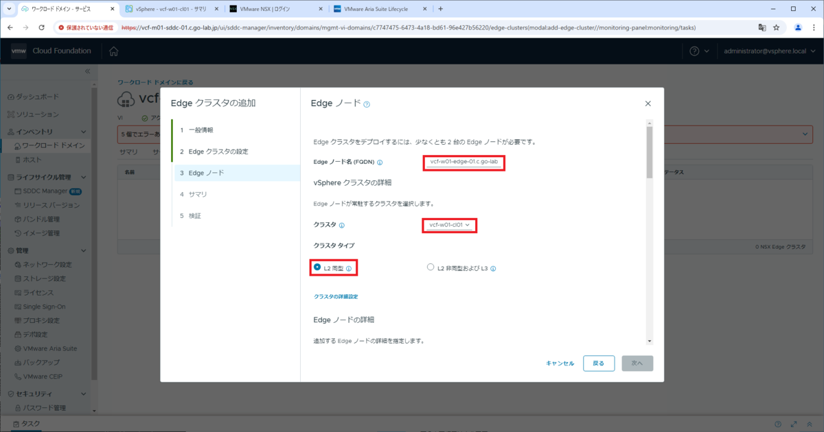
Task: Open new browser tab with plus
Action: (440, 9)
